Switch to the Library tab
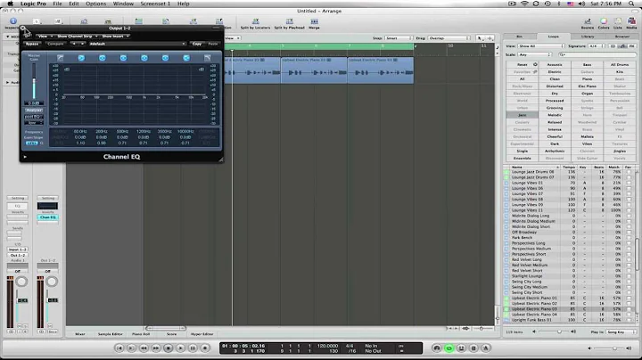 coord(587,37)
